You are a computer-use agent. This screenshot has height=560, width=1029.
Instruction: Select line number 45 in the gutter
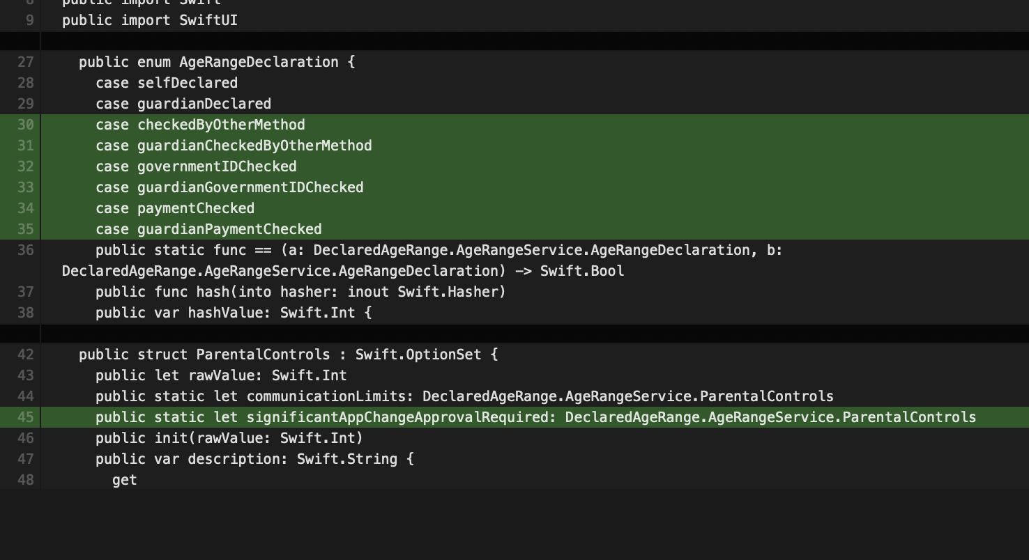coord(25,417)
